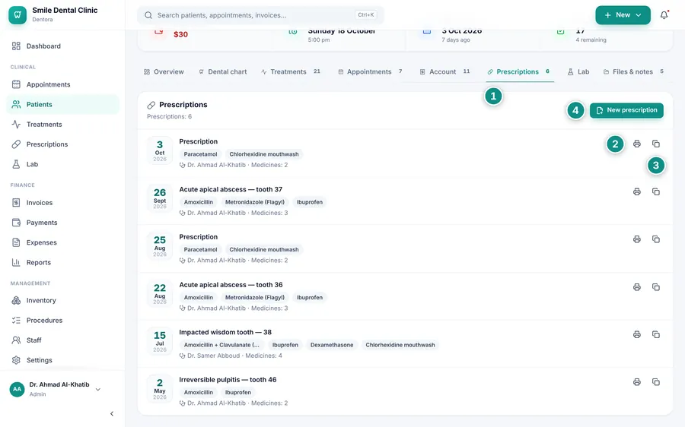Click Ibuprofen tag on the 2 May prescription
Screen dimensions: 685x427
pos(238,393)
